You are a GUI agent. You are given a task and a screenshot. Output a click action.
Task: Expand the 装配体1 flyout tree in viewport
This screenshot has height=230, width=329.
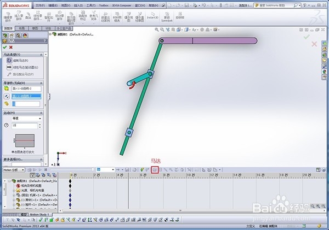pos(50,34)
